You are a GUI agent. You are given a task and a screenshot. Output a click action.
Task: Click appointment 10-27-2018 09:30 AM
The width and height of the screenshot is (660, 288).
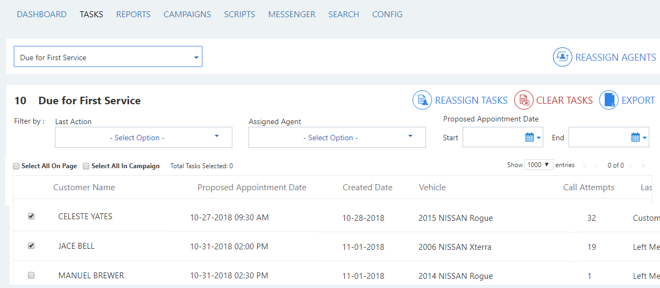coord(229,218)
